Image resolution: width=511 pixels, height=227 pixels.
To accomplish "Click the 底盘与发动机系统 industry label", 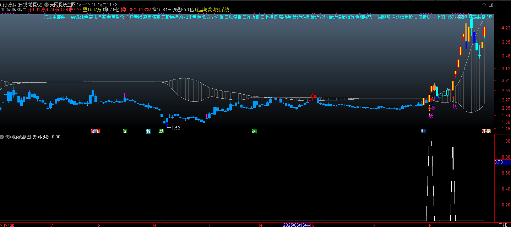I will (212, 10).
